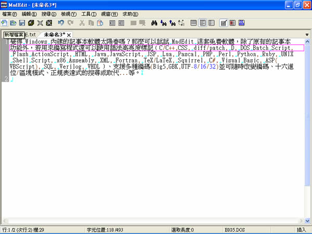
Task: Click status field 選取長度:0
Action: point(183,230)
